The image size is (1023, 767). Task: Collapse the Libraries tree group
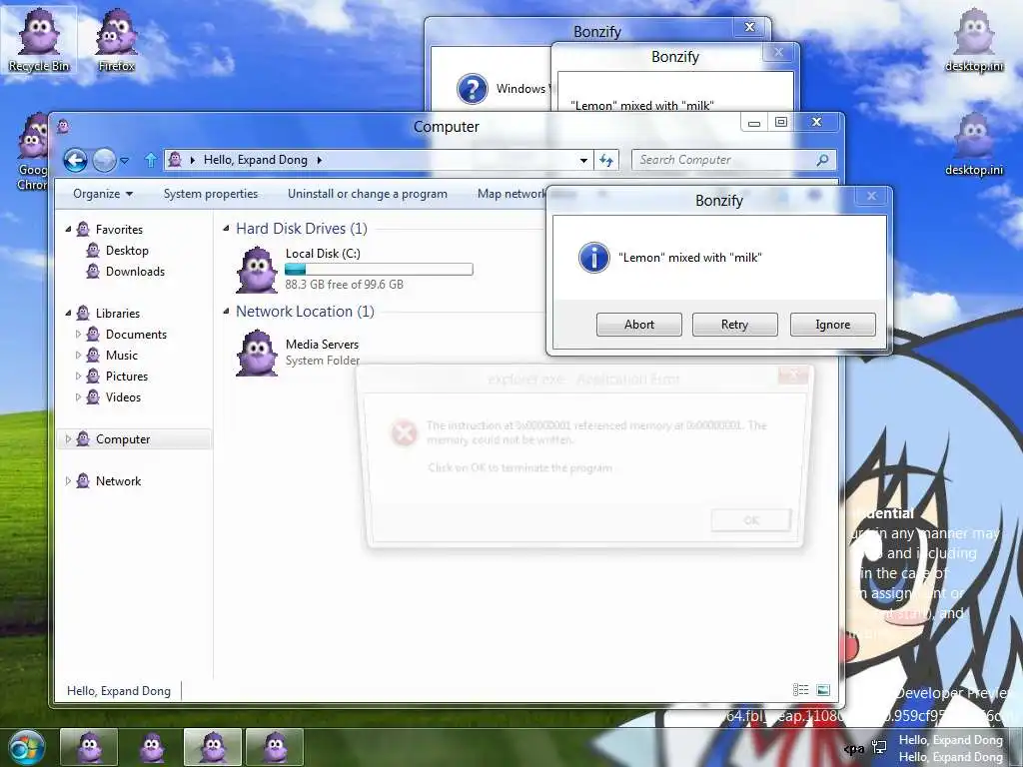[68, 313]
